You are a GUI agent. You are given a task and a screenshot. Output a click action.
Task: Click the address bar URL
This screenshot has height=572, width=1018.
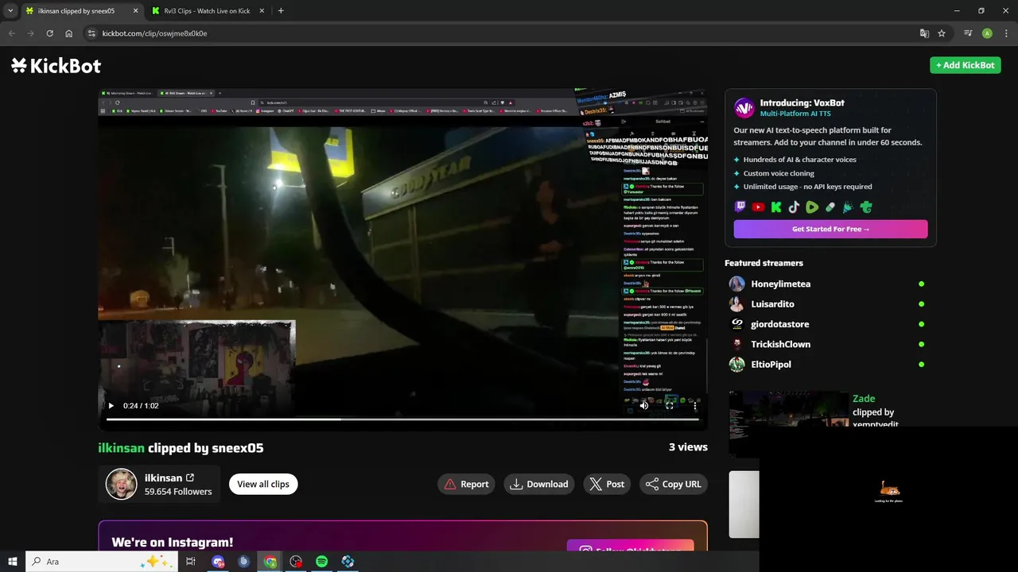tap(154, 33)
